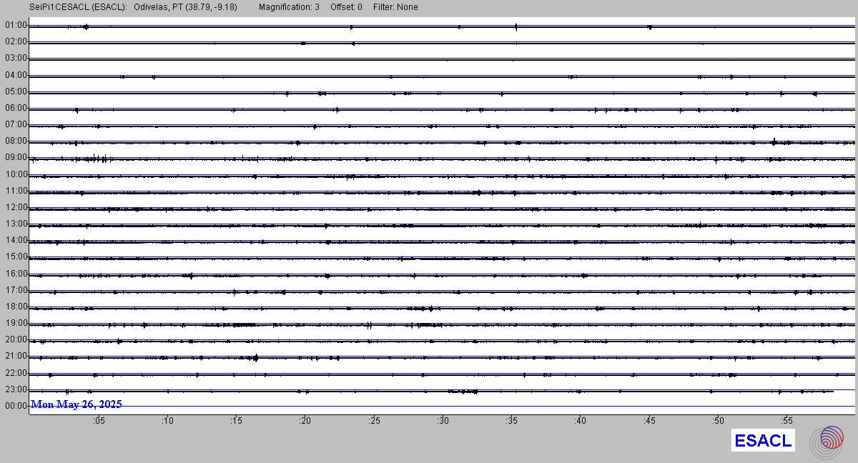Click the :50 minute axis label
This screenshot has width=858, height=463.
coord(719,421)
